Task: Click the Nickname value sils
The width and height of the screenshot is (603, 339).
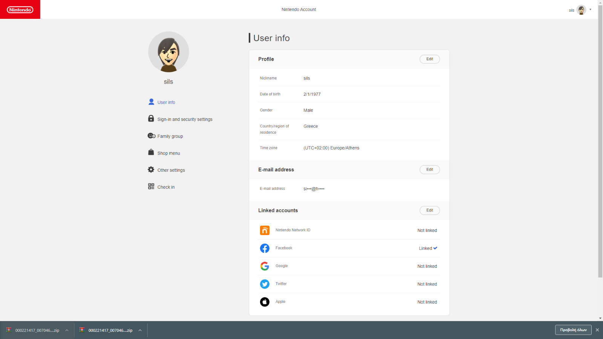Action: tap(307, 78)
